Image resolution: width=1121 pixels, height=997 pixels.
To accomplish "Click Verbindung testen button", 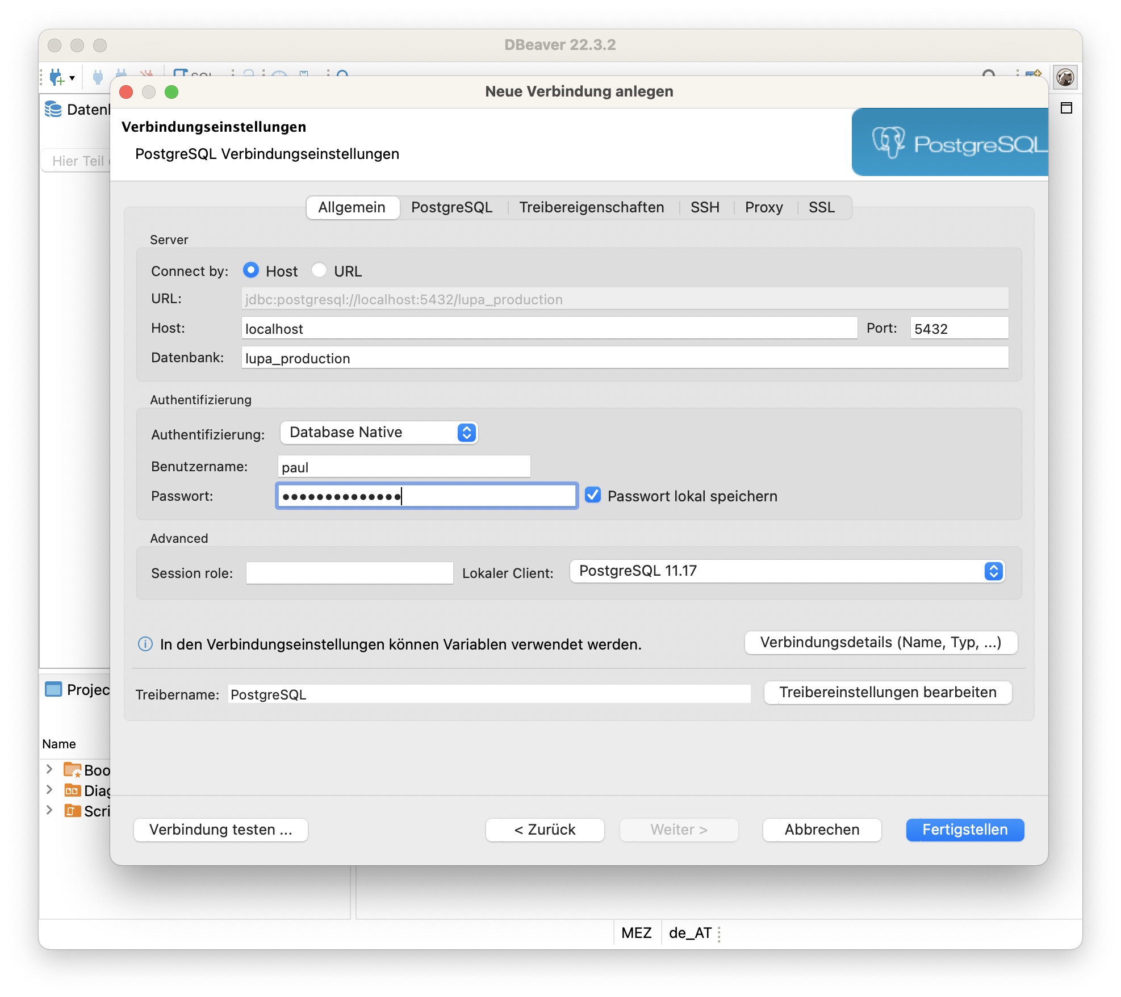I will pyautogui.click(x=220, y=830).
